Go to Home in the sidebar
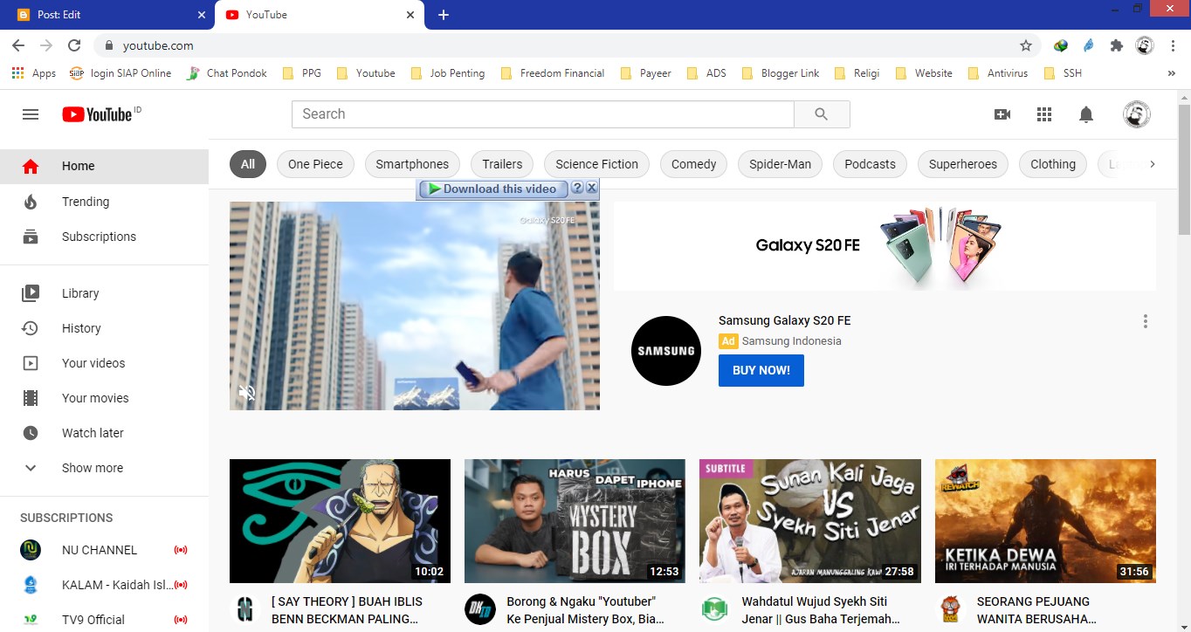1191x632 pixels. click(x=104, y=166)
